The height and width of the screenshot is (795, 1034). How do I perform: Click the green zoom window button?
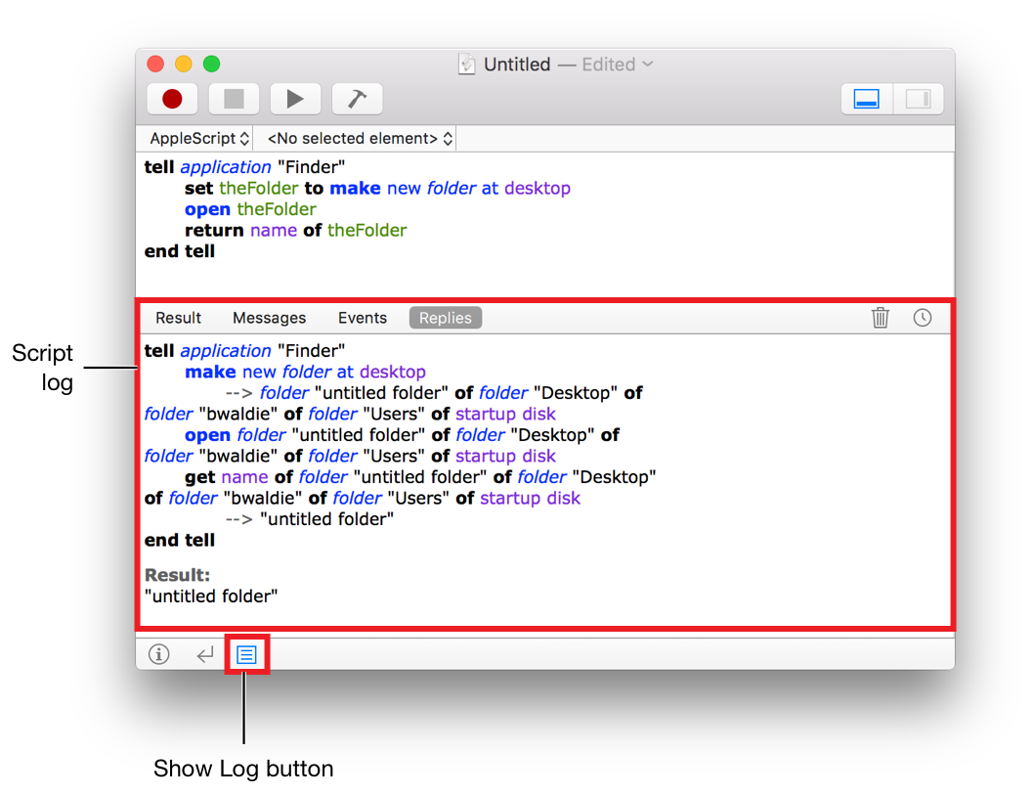(x=212, y=64)
